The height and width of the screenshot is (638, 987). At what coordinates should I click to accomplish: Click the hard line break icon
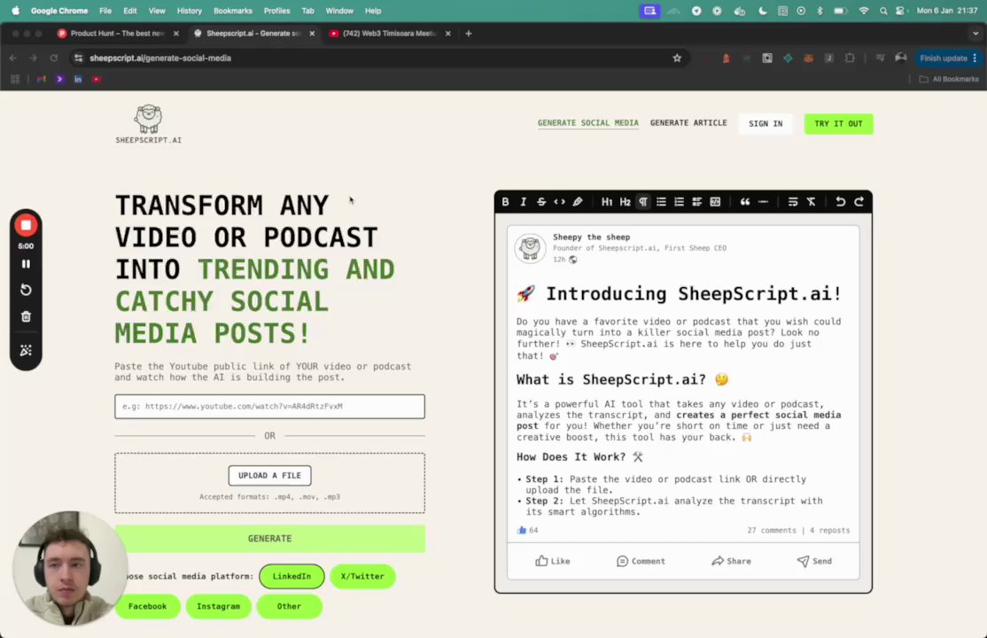[792, 201]
